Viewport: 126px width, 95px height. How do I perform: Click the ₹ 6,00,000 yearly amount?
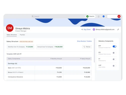point(86,68)
